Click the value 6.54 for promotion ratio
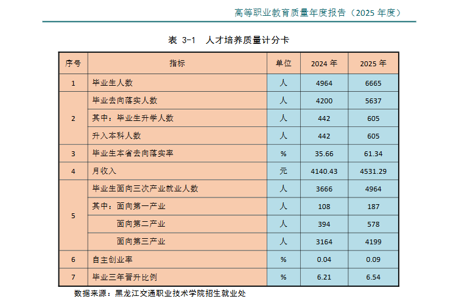 (373, 277)
